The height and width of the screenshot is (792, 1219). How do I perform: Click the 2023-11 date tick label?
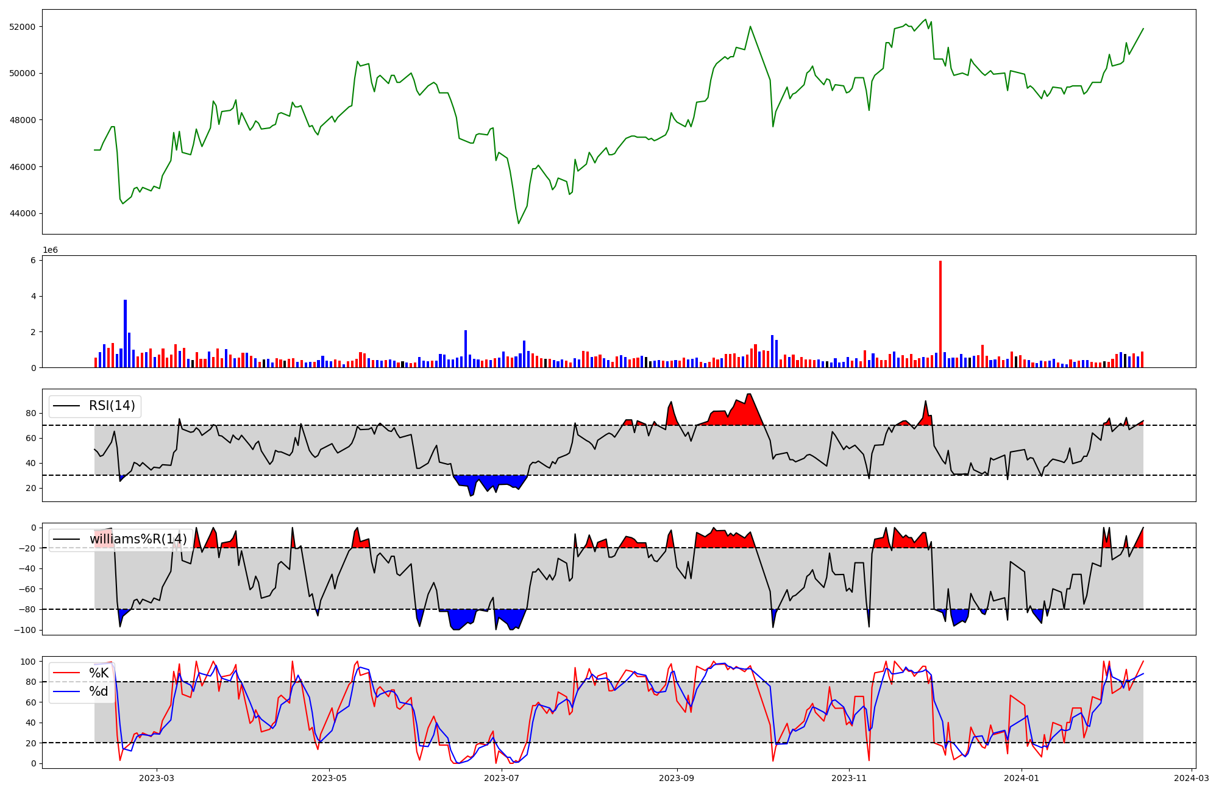tap(849, 778)
